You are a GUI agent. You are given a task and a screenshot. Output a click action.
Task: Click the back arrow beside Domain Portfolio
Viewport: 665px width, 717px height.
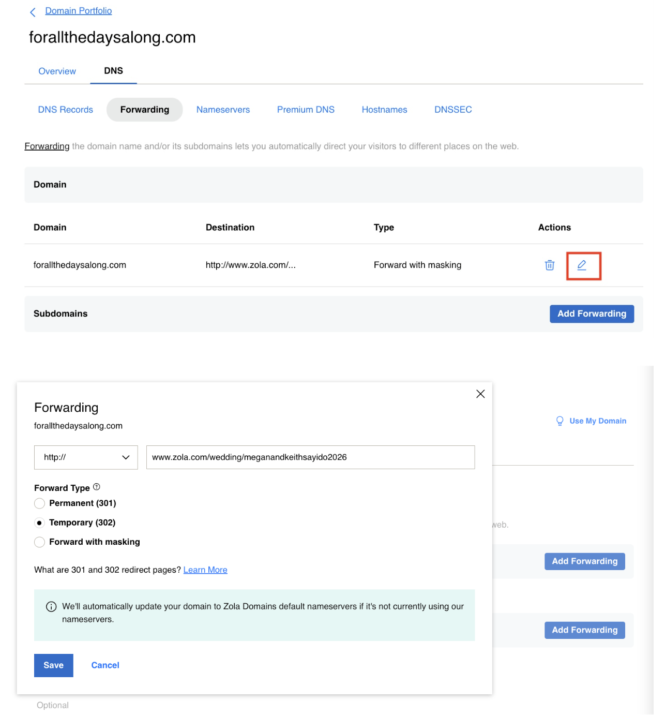pyautogui.click(x=33, y=11)
